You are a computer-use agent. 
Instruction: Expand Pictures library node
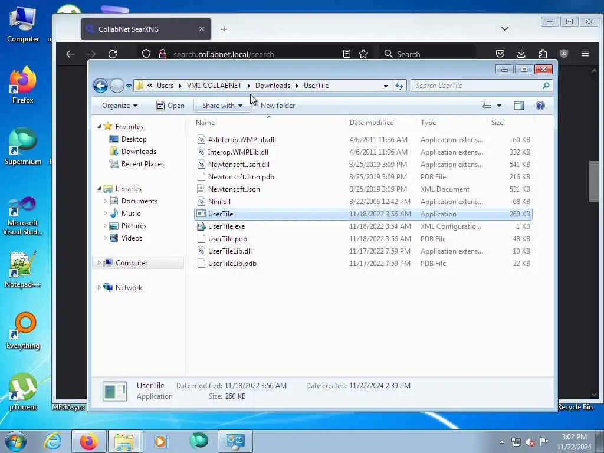click(x=105, y=226)
